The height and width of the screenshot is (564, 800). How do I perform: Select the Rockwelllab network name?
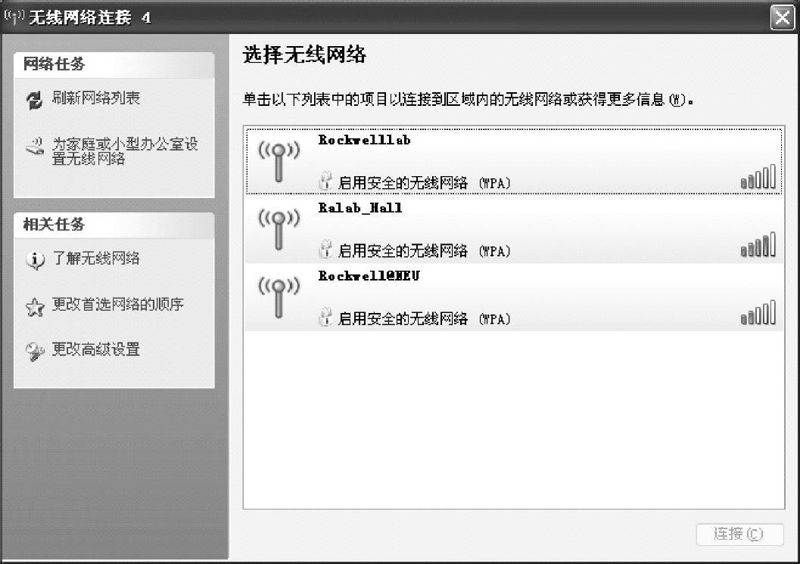[364, 140]
